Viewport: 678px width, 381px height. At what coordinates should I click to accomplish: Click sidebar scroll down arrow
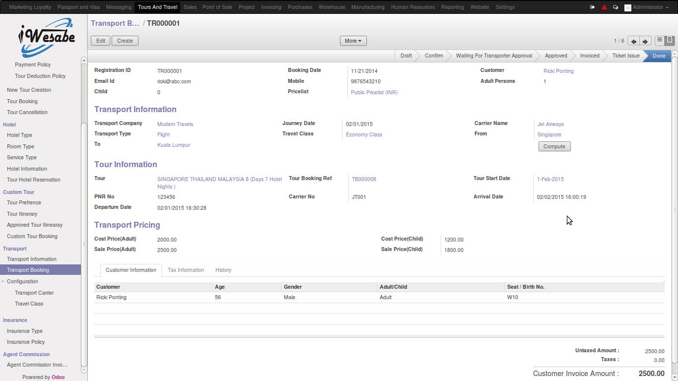click(84, 370)
